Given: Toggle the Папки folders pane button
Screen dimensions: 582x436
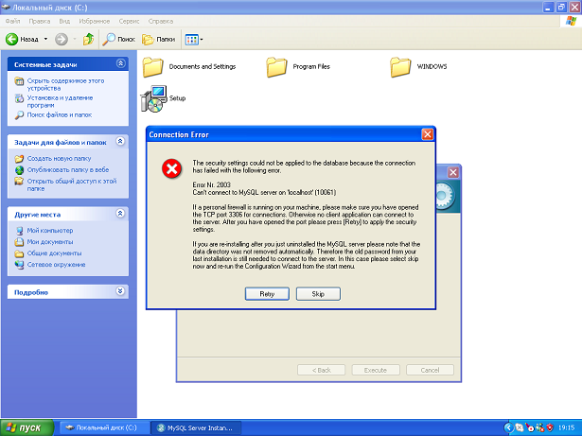Looking at the screenshot, I should (159, 39).
